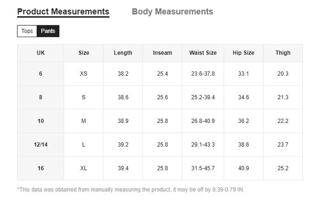Image resolution: width=321 pixels, height=210 pixels.
Task: Click the UK column header
Action: tap(40, 53)
